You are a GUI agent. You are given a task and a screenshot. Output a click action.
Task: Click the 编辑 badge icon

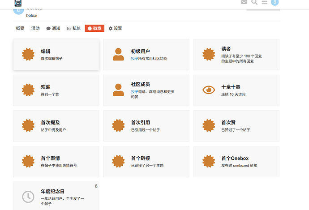[28, 54]
